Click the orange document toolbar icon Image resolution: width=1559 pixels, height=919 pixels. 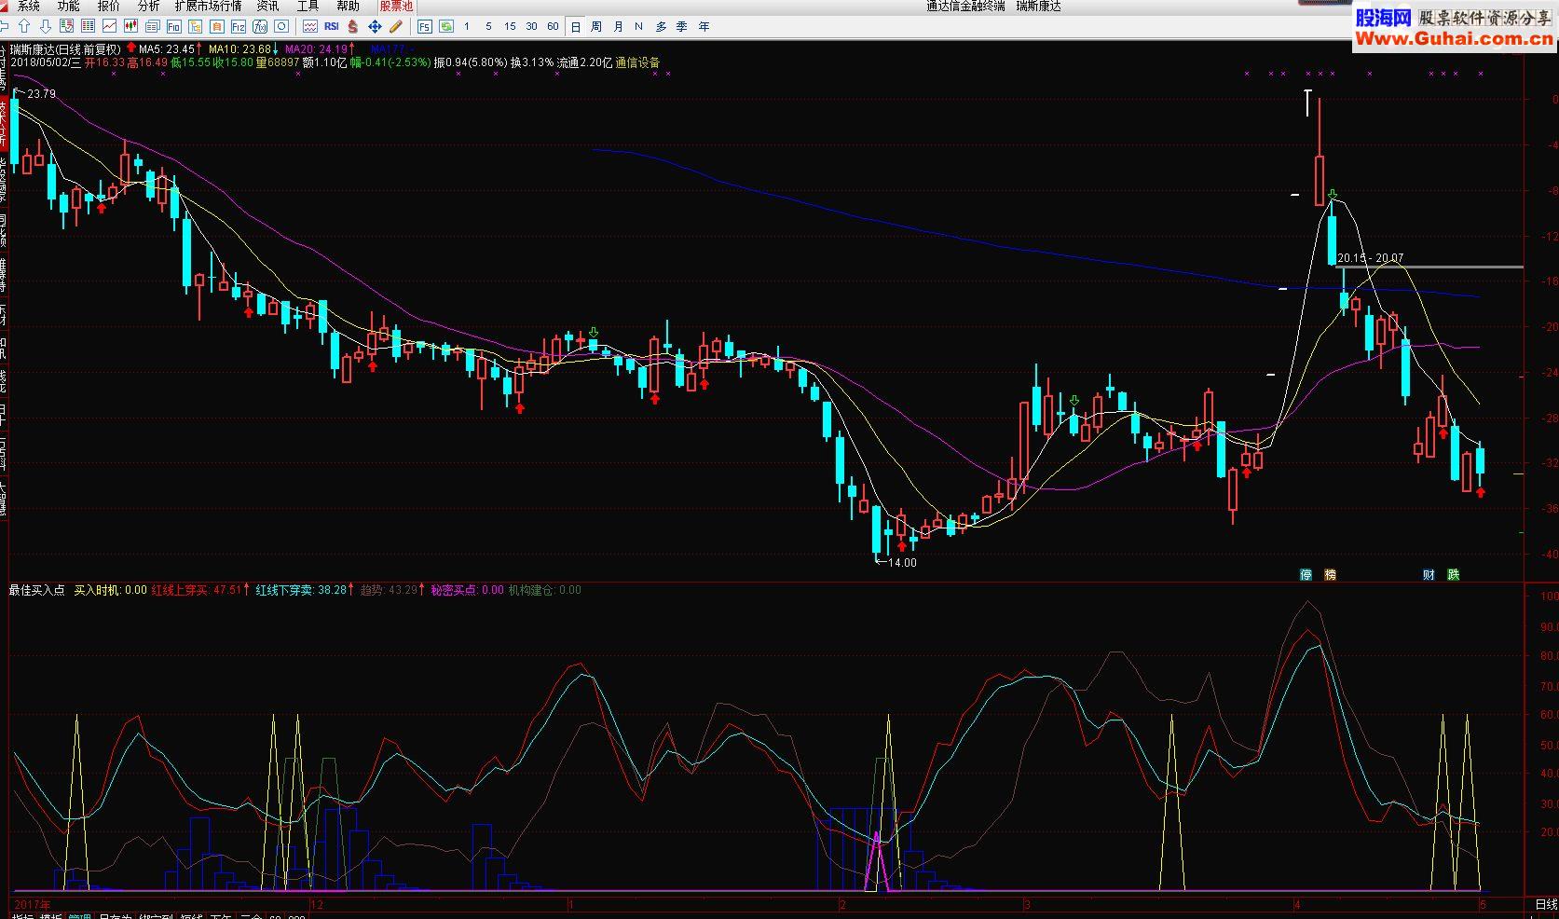(x=217, y=27)
